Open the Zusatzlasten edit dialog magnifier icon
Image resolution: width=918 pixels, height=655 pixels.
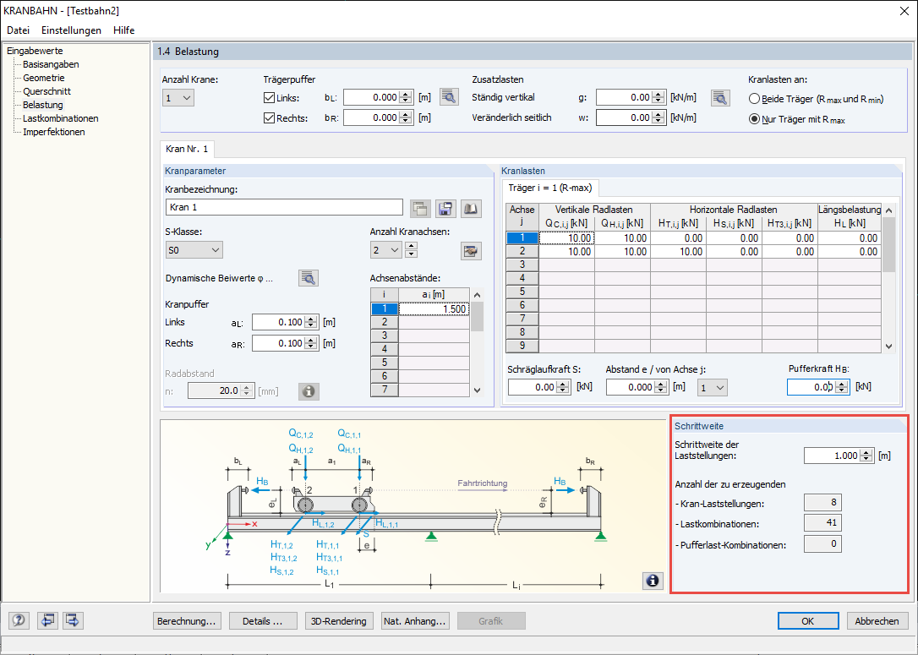click(720, 96)
